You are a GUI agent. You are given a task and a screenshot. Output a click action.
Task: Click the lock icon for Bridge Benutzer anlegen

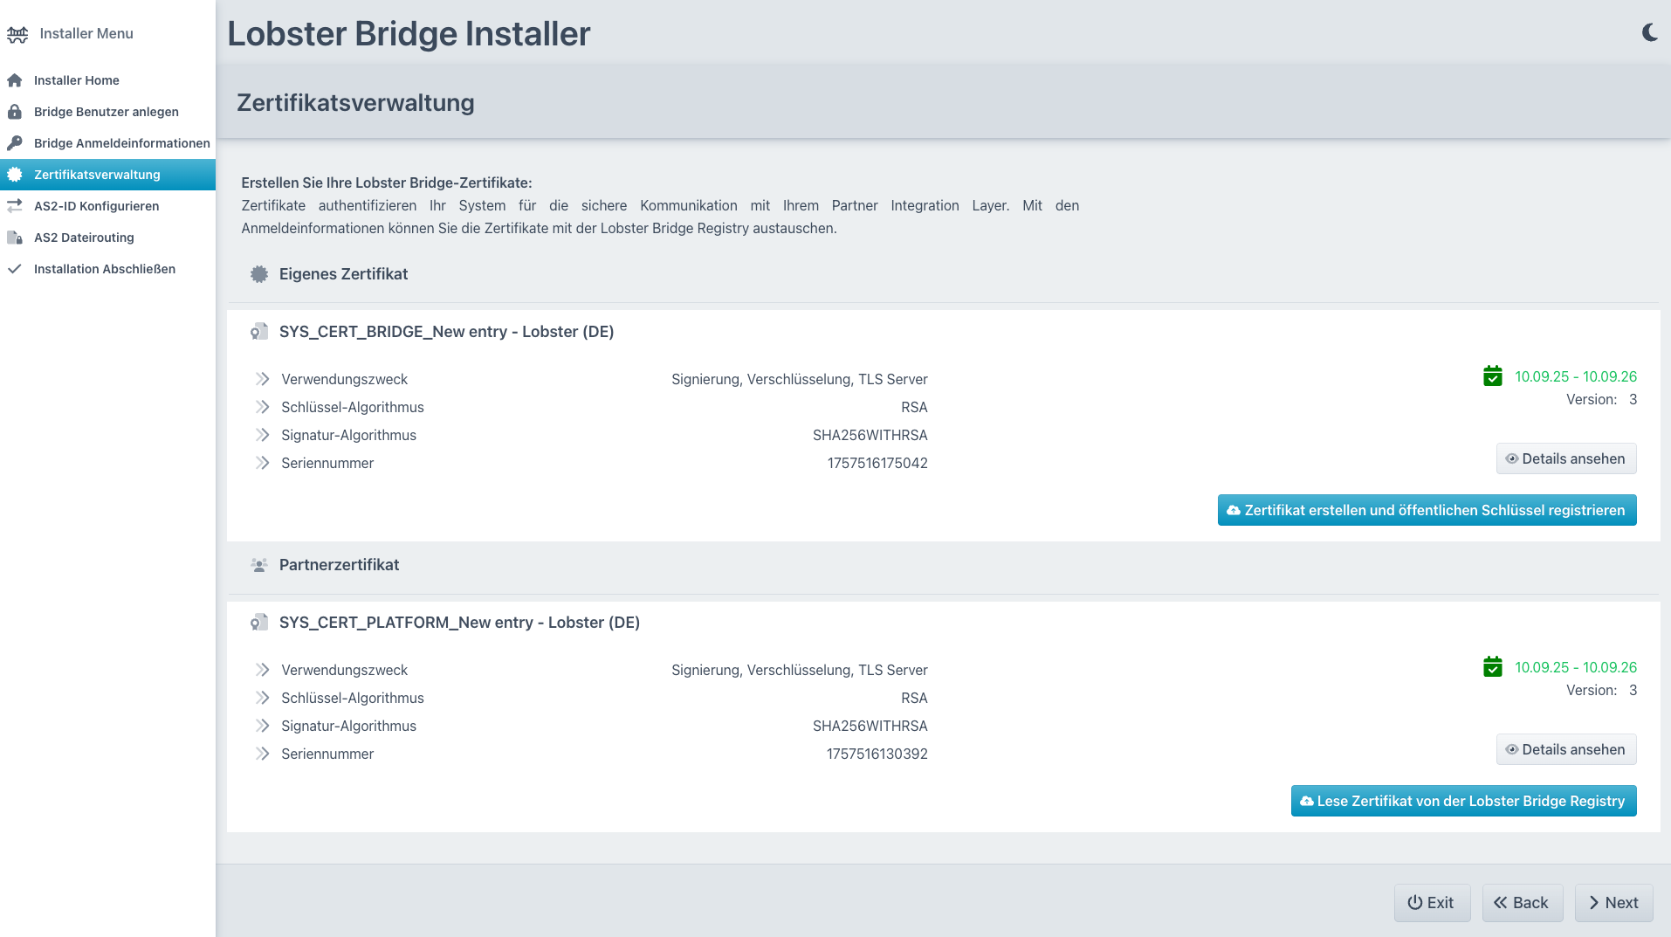click(x=15, y=112)
